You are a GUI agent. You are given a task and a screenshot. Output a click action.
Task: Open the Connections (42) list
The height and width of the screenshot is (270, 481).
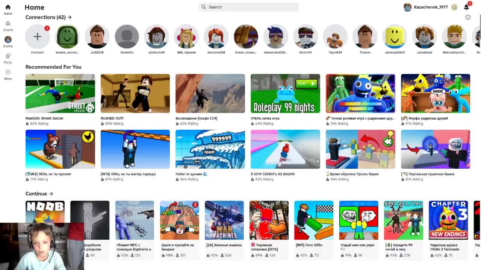48,17
